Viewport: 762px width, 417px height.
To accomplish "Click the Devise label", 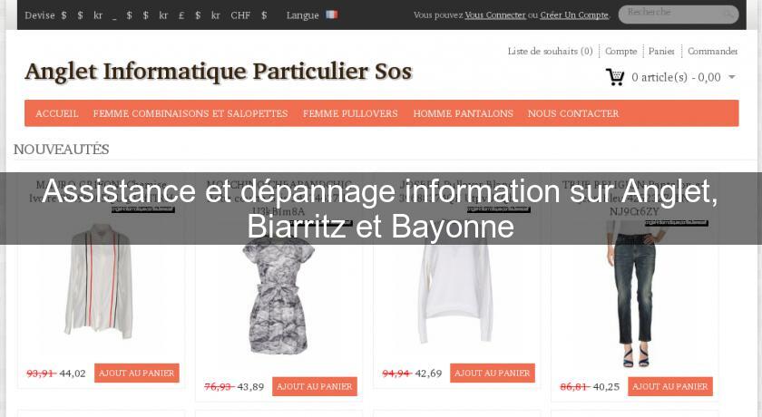I will coord(40,15).
